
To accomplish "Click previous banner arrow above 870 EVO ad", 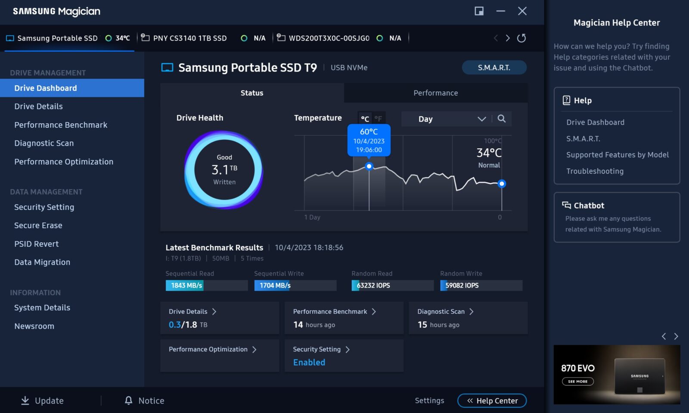I will coord(664,336).
